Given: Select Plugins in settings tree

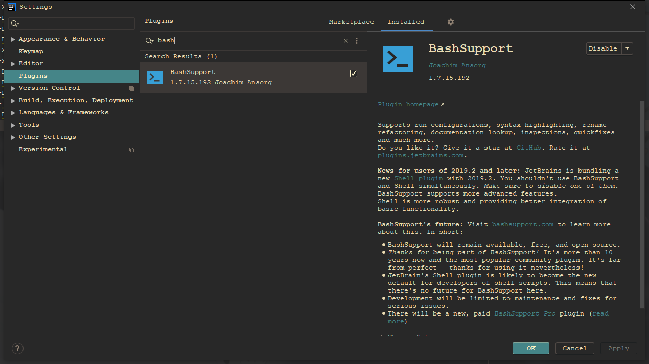Looking at the screenshot, I should click(71, 76).
